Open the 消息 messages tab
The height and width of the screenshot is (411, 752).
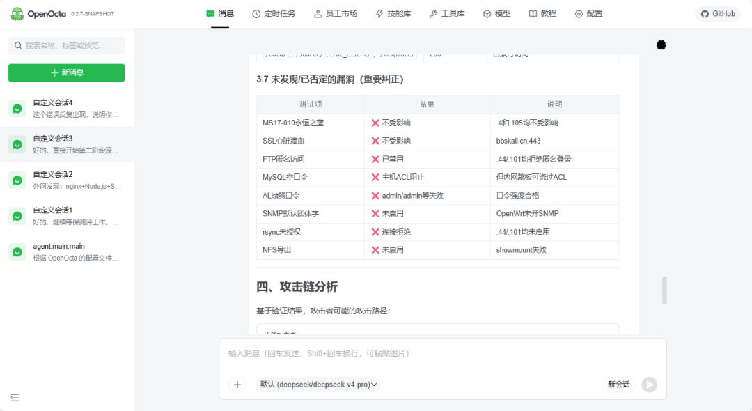[x=220, y=14]
